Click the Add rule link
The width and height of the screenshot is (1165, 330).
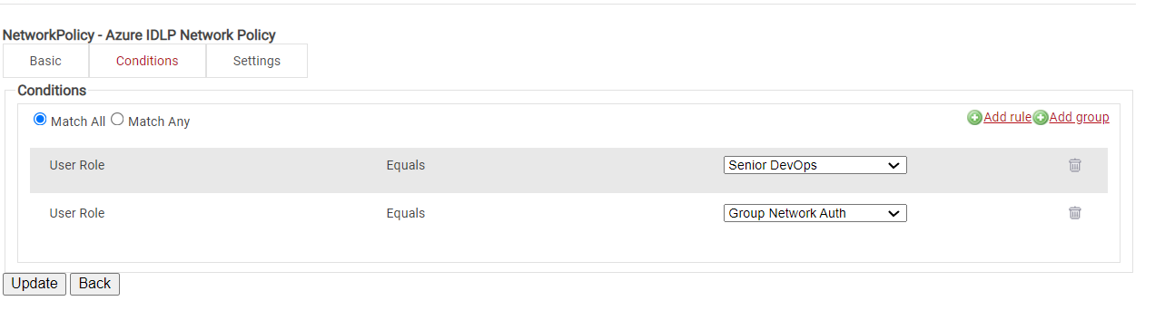1007,117
